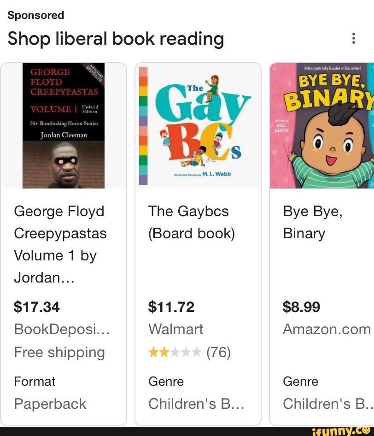This screenshot has width=374, height=436.
Task: Select the $17.34 price listing
Action: [37, 307]
